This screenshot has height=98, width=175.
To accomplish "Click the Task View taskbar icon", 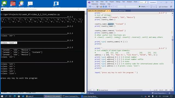I will click(x=10, y=96).
